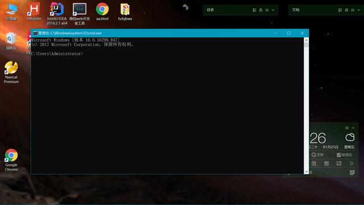Image resolution: width=364 pixels, height=205 pixels.
Task: Minimize the cmd.exe window
Action: (275, 33)
